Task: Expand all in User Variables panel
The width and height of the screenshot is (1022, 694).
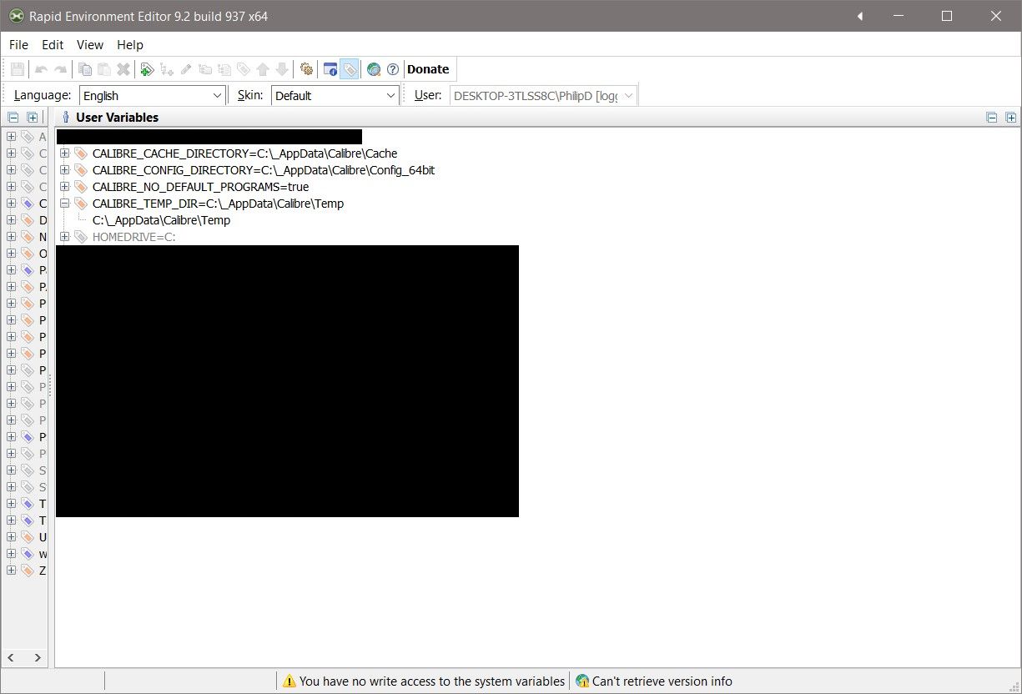Action: click(x=1010, y=118)
